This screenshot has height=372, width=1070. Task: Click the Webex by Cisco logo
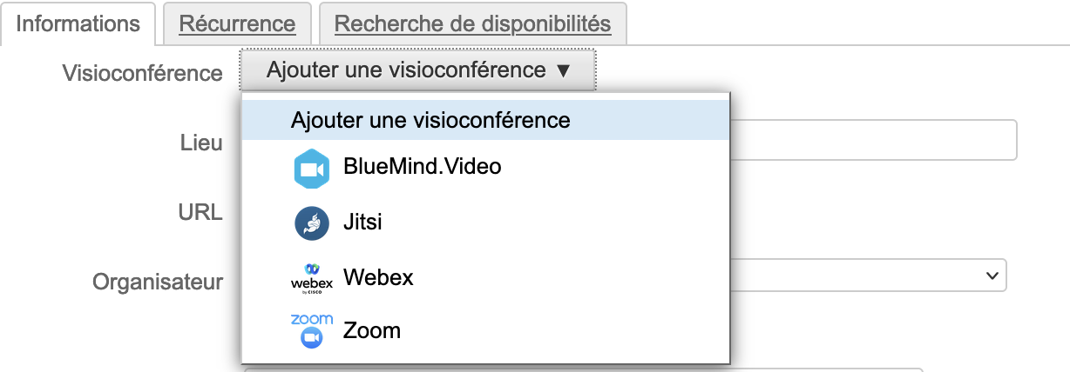[312, 277]
